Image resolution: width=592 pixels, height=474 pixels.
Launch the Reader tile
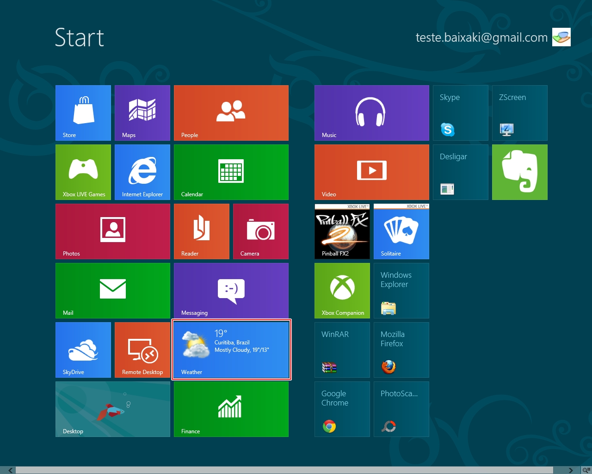(202, 231)
